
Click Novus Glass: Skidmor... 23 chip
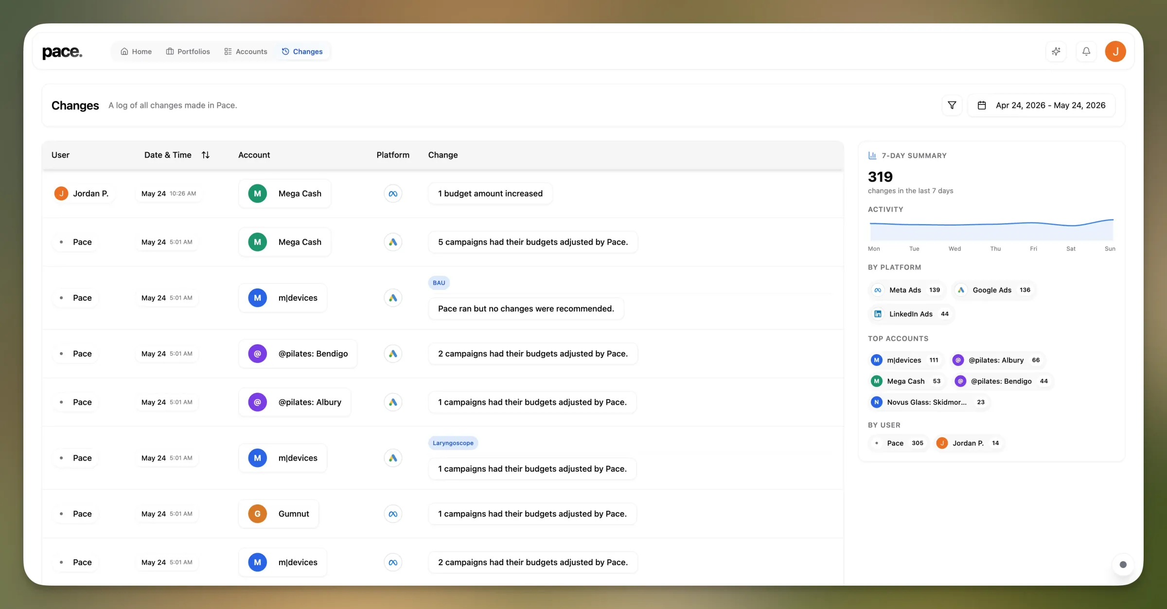coord(929,402)
